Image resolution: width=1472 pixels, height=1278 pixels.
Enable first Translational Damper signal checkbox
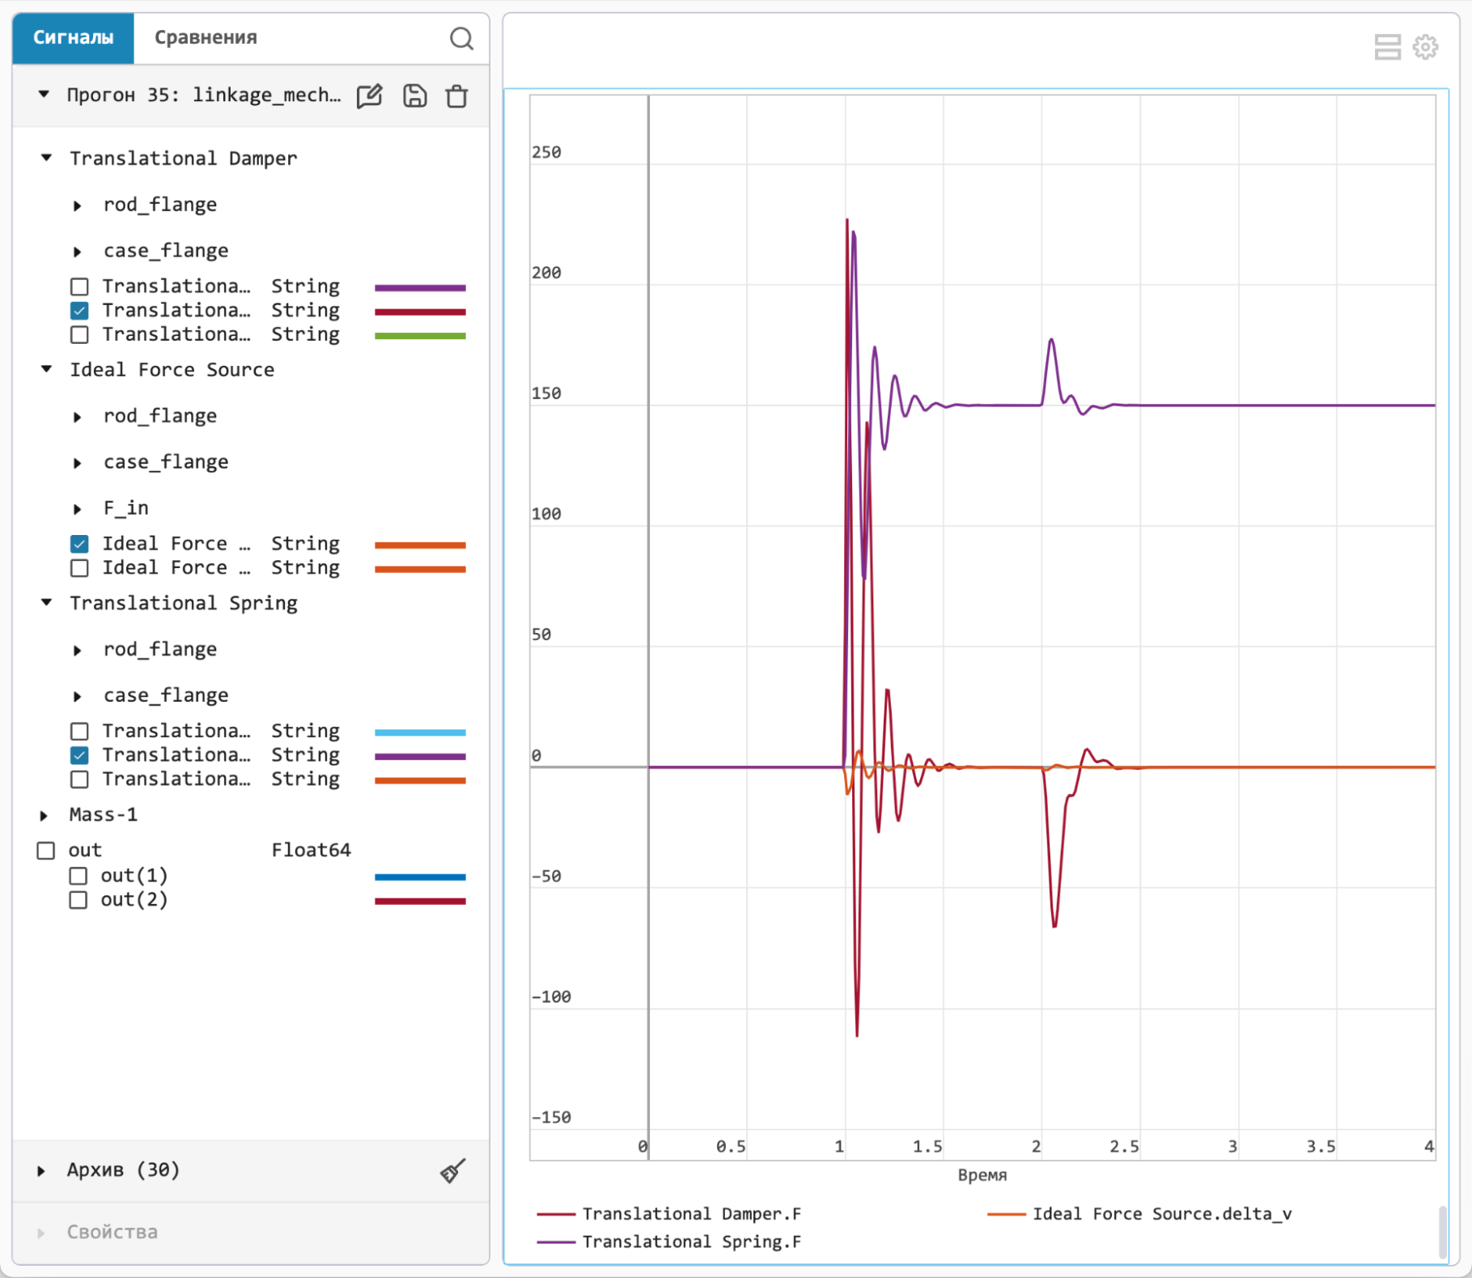tap(79, 287)
